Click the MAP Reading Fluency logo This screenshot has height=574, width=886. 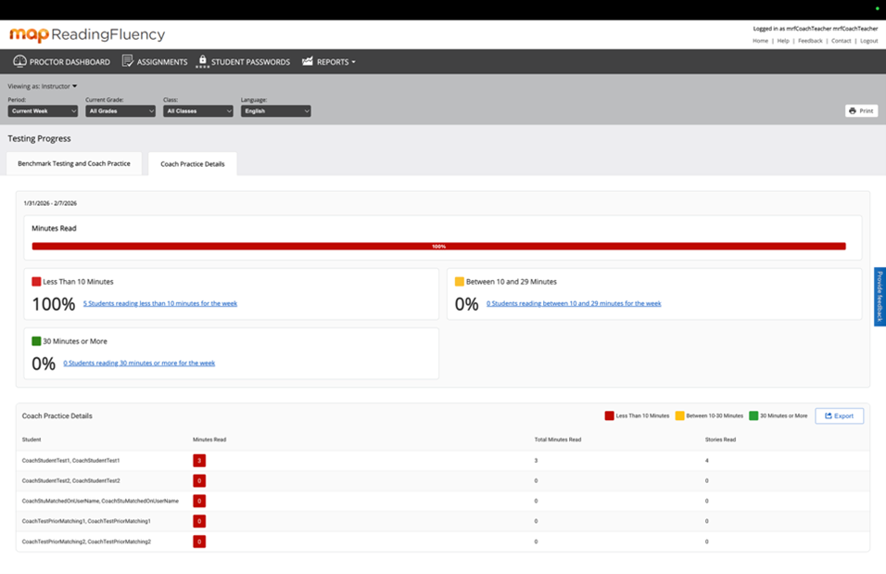coord(87,35)
